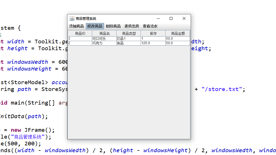Click 'StoreModel' in code editor
The image size is (276, 155).
click(x=28, y=82)
